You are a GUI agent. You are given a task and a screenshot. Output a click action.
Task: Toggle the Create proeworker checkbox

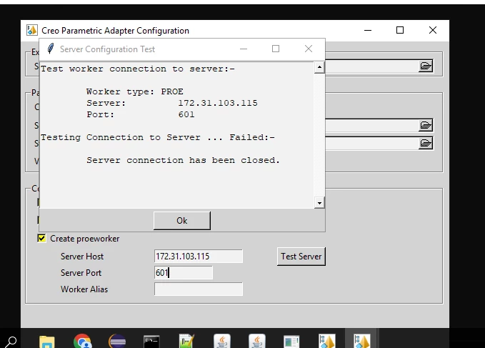coord(41,239)
